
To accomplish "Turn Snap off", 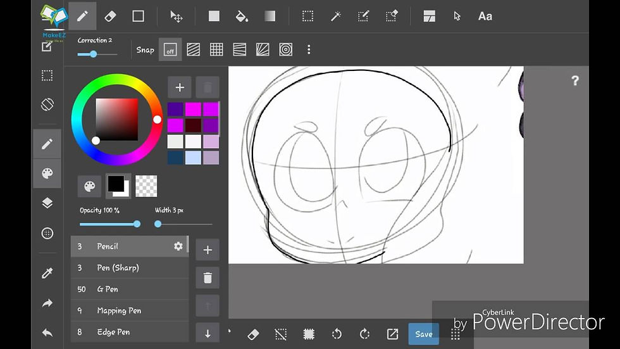I will click(x=170, y=49).
